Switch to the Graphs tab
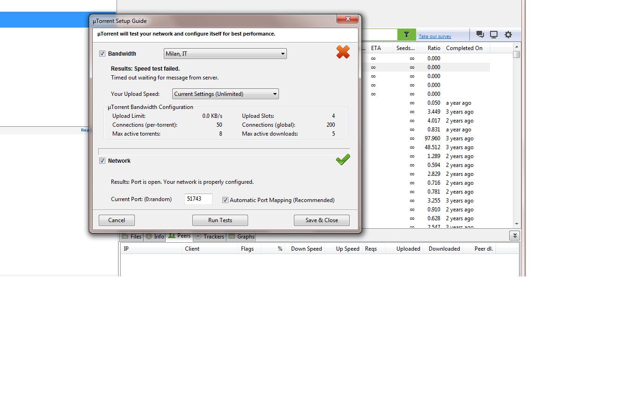This screenshot has height=398, width=637. tap(241, 237)
